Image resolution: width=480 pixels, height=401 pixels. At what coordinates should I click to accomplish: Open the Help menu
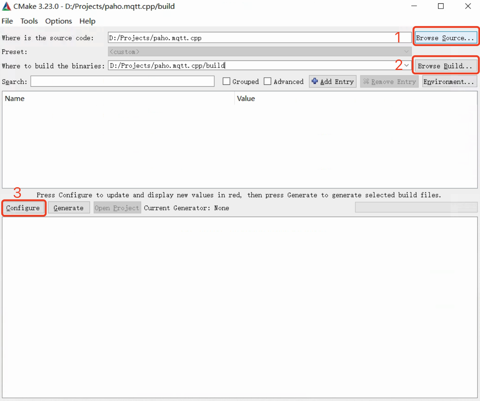point(87,21)
